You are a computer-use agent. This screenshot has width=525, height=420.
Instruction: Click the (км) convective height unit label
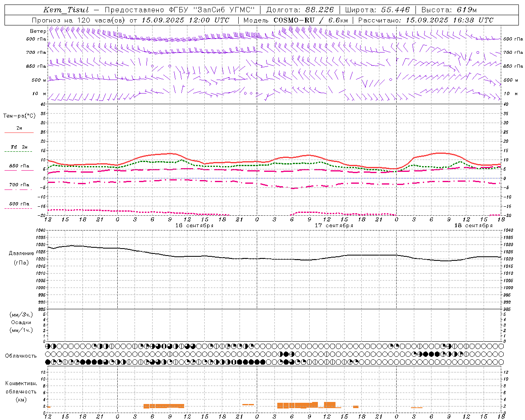point(21,400)
